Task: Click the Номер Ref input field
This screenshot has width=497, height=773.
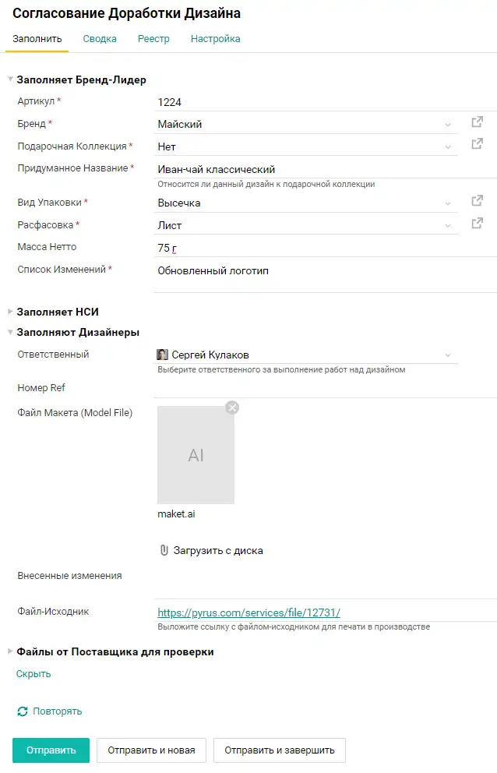Action: click(326, 388)
